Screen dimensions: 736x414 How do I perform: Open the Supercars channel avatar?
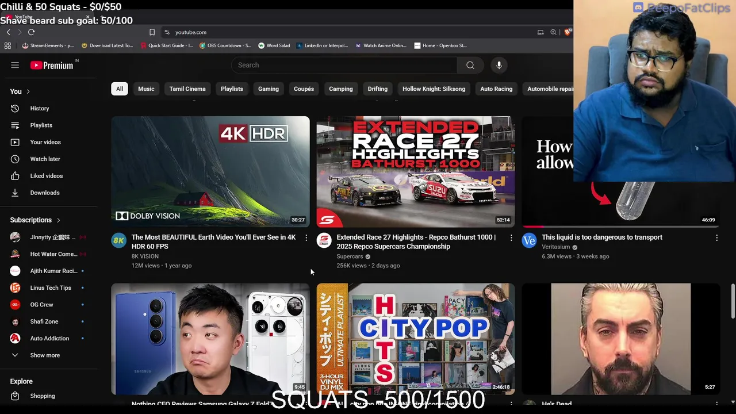(324, 240)
